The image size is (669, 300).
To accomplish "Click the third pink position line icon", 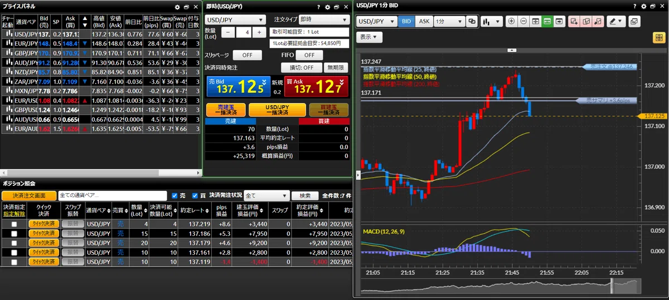I will tap(597, 21).
